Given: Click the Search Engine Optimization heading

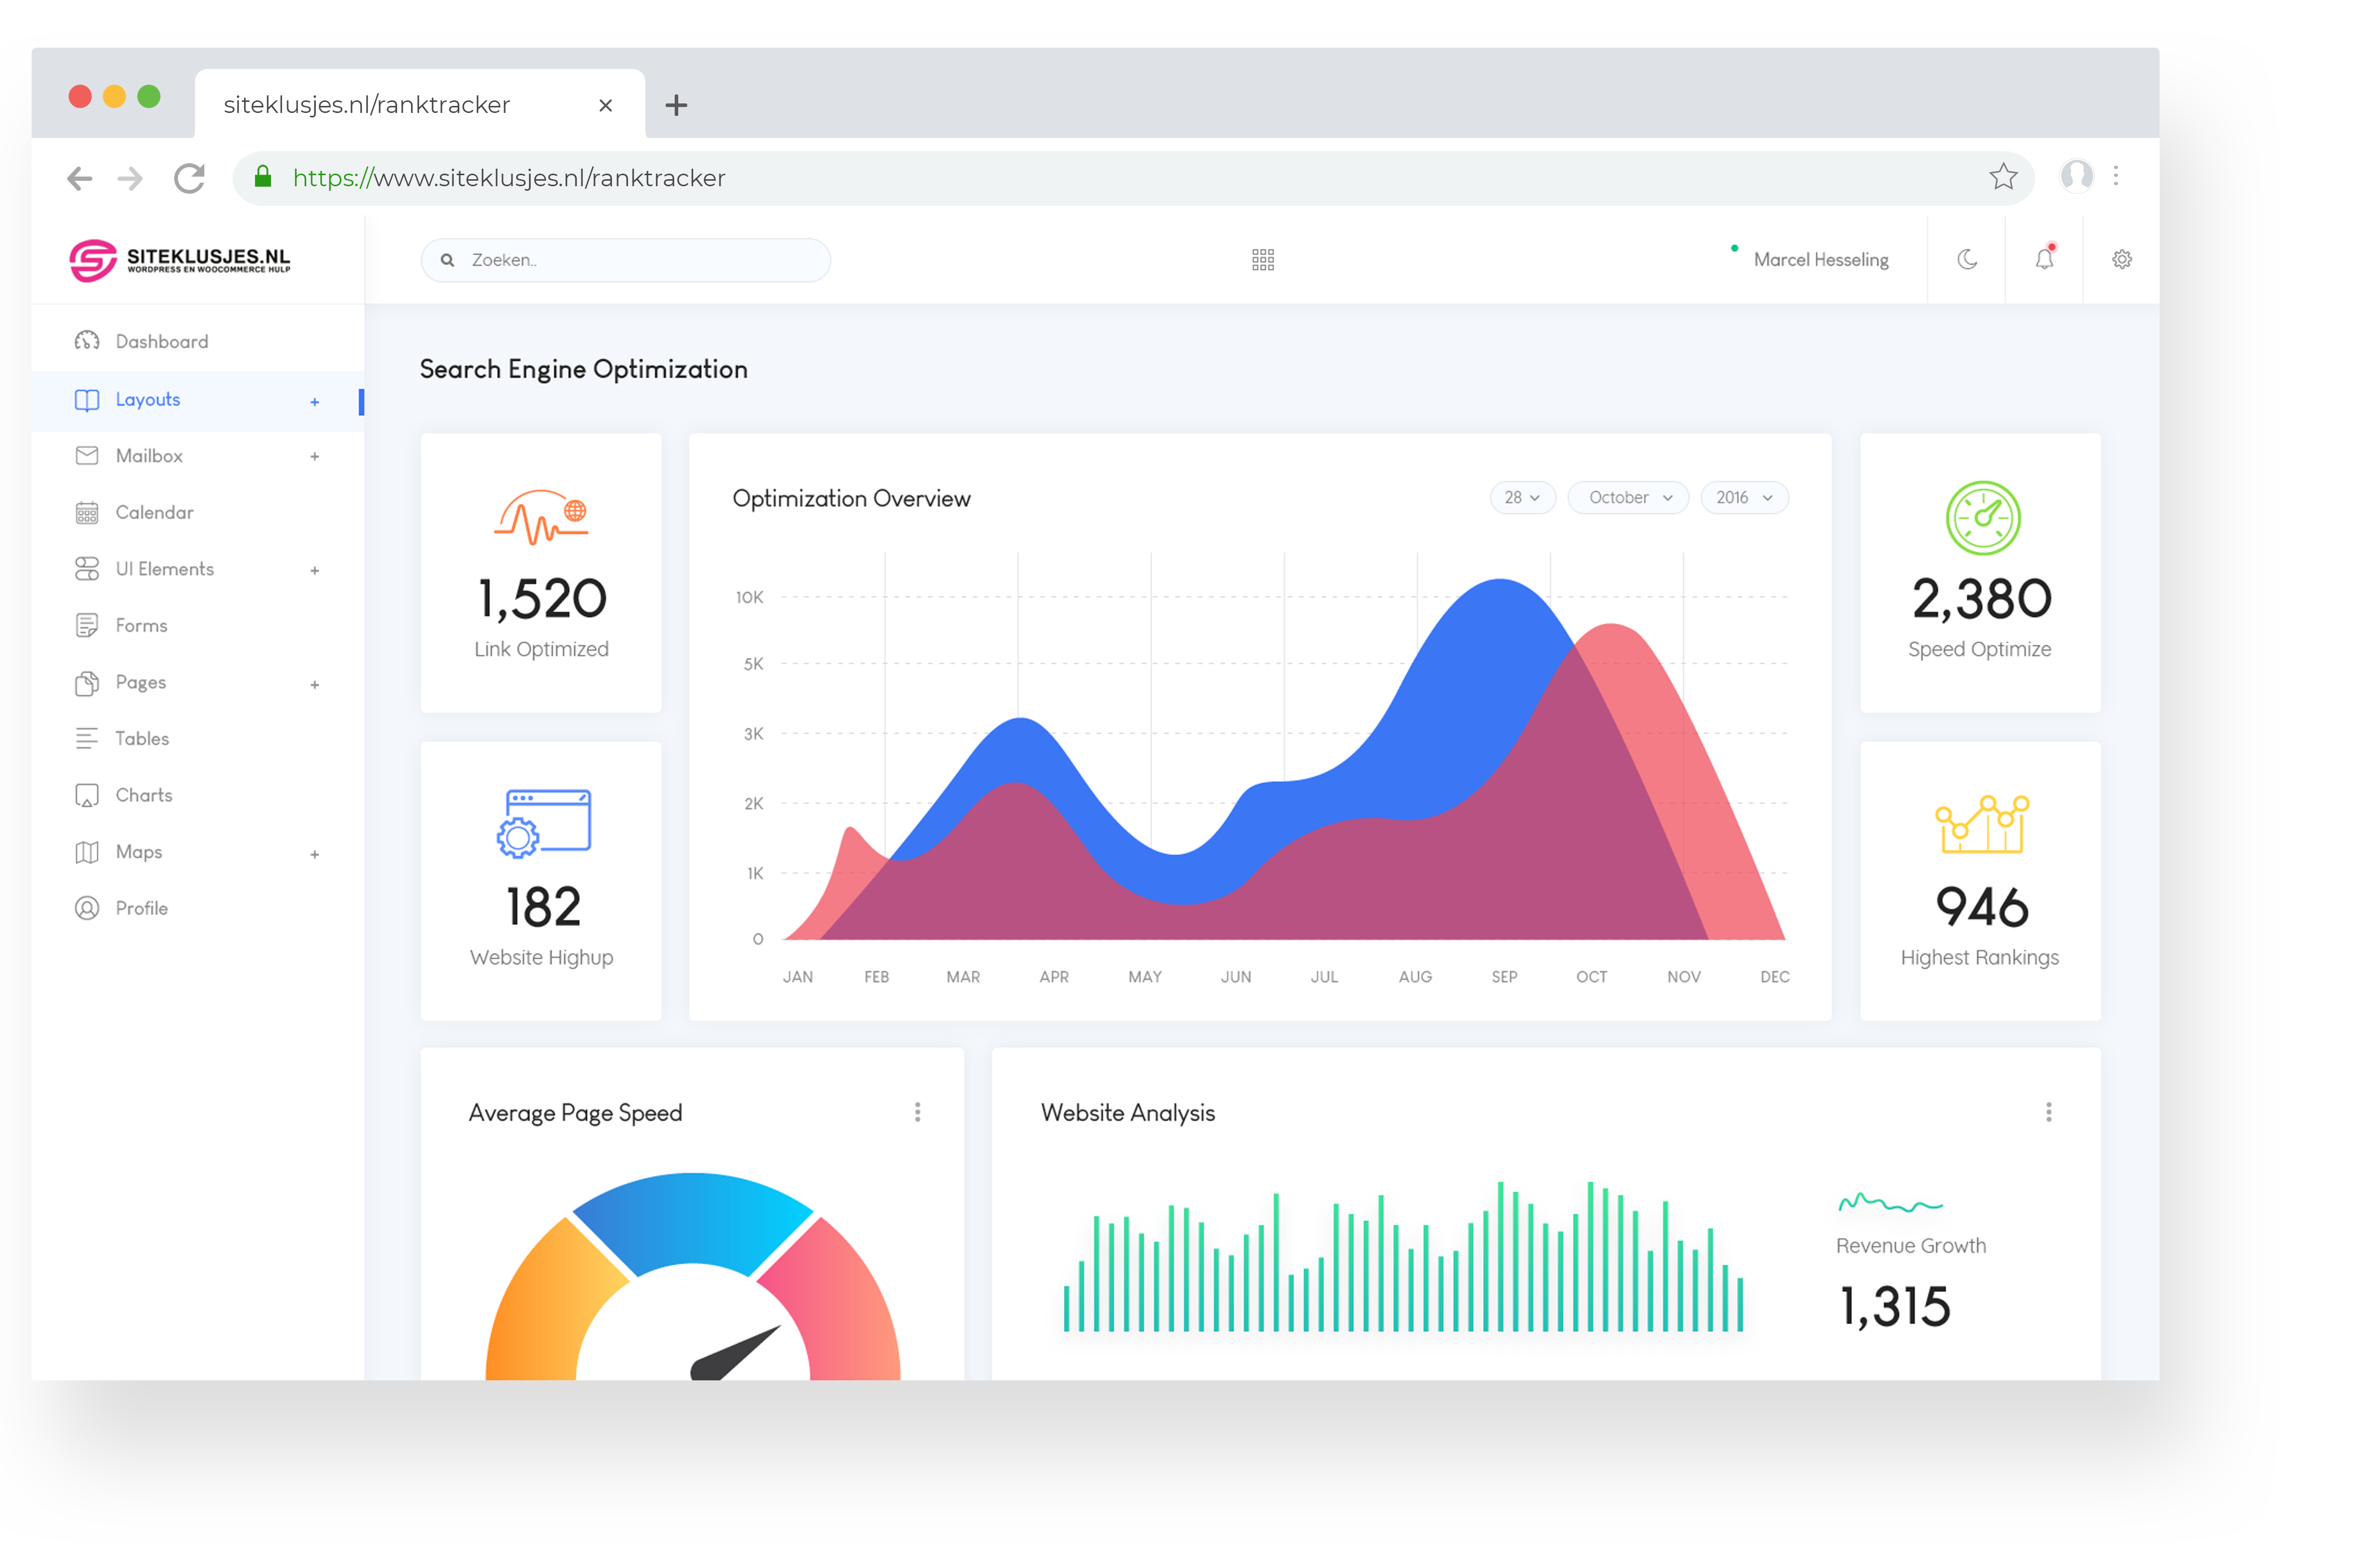Looking at the screenshot, I should [584, 369].
